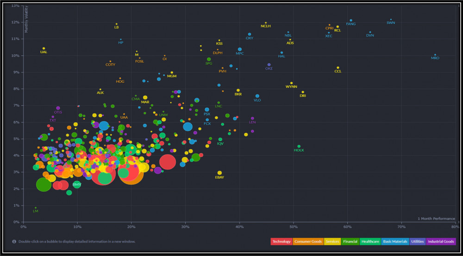The width and height of the screenshot is (463, 256).
Task: Select the VLO bubble
Action: coord(257,96)
